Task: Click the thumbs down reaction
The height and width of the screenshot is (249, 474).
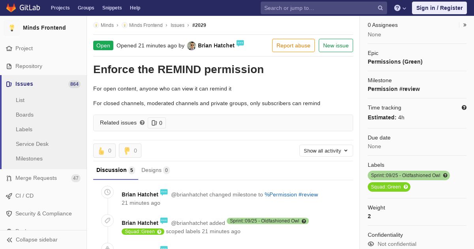Action: pos(130,151)
